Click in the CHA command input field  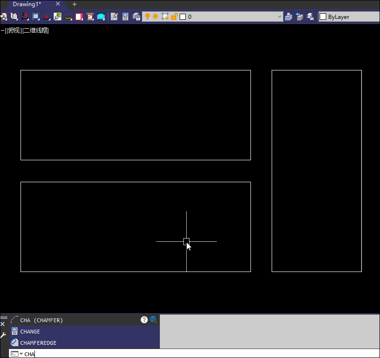pos(201,354)
